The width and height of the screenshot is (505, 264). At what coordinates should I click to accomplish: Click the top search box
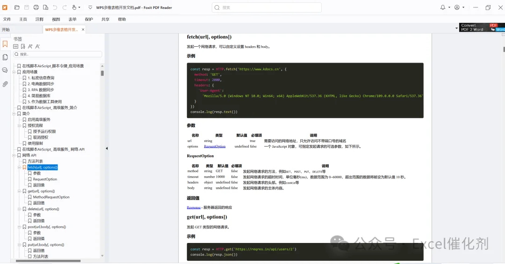coord(267,7)
